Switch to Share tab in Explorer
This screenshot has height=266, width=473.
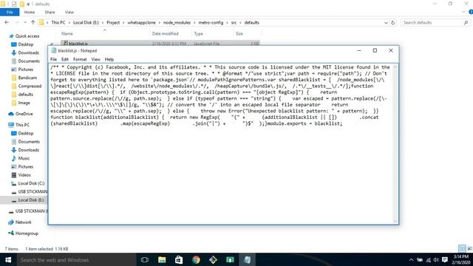click(x=50, y=12)
